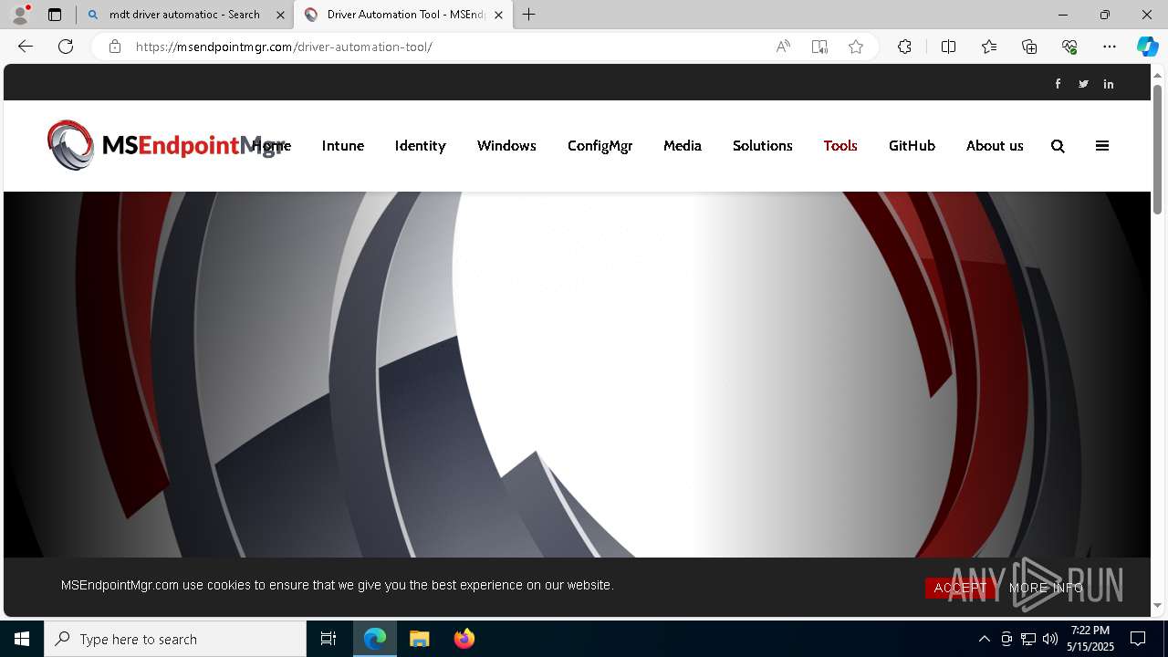This screenshot has height=657, width=1168.
Task: Open the notification center icon
Action: click(x=1138, y=639)
